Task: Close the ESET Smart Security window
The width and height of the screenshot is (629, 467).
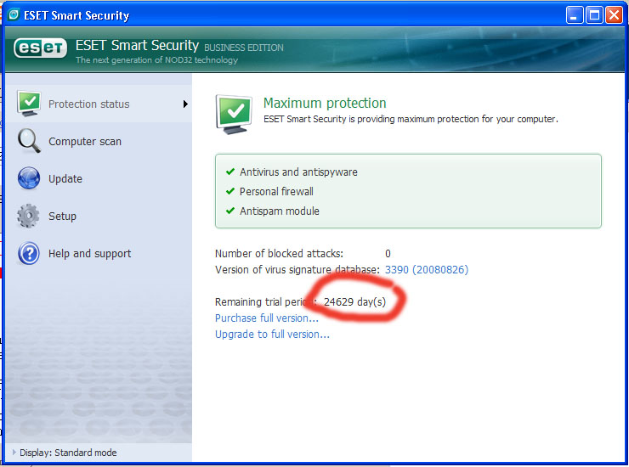Action: click(x=615, y=15)
